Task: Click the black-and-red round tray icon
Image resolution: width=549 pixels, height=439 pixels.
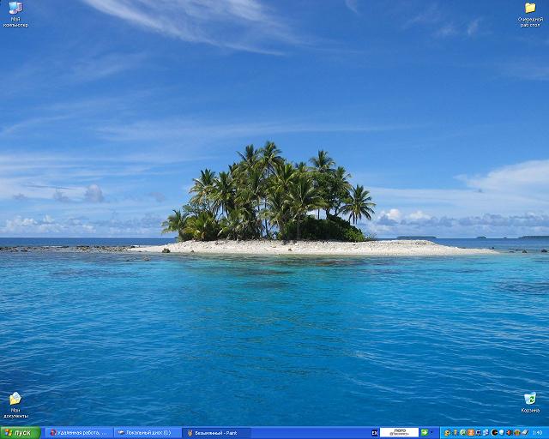Action: click(494, 432)
